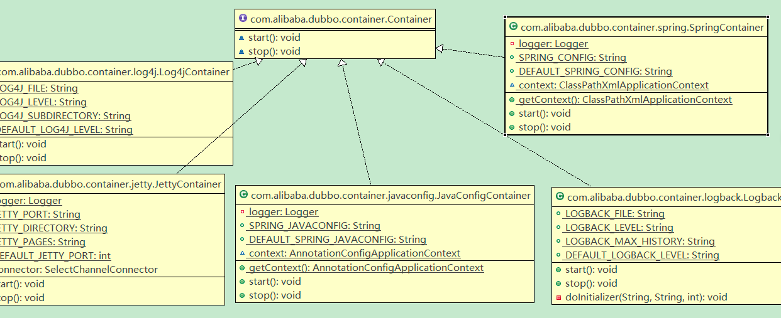Select the JETTY_PAGES: String field
781x318 pixels.
(43, 242)
